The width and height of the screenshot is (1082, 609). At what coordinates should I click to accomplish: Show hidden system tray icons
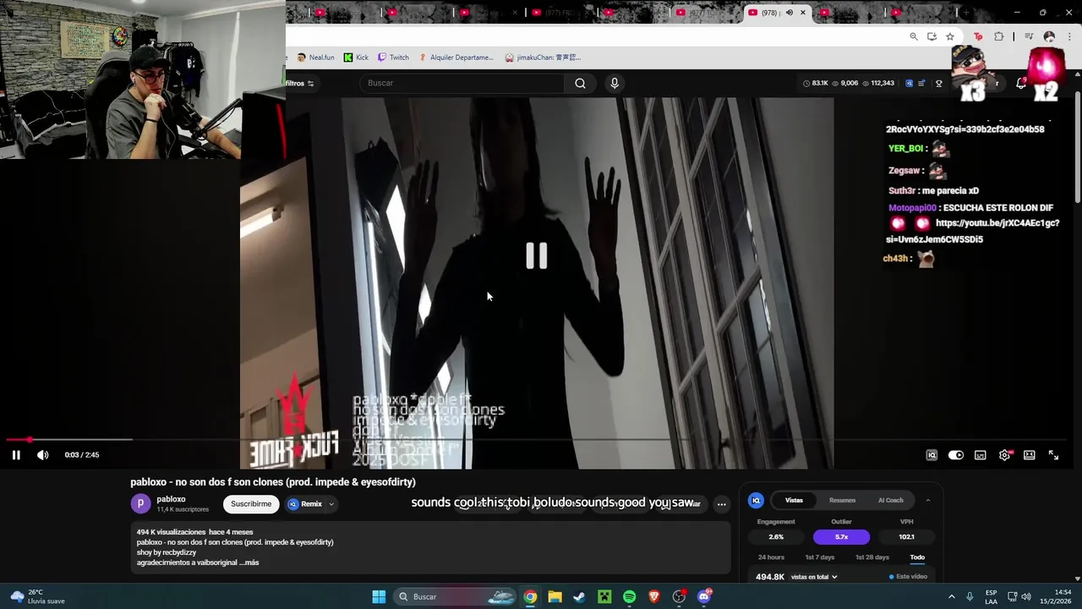[x=951, y=596]
